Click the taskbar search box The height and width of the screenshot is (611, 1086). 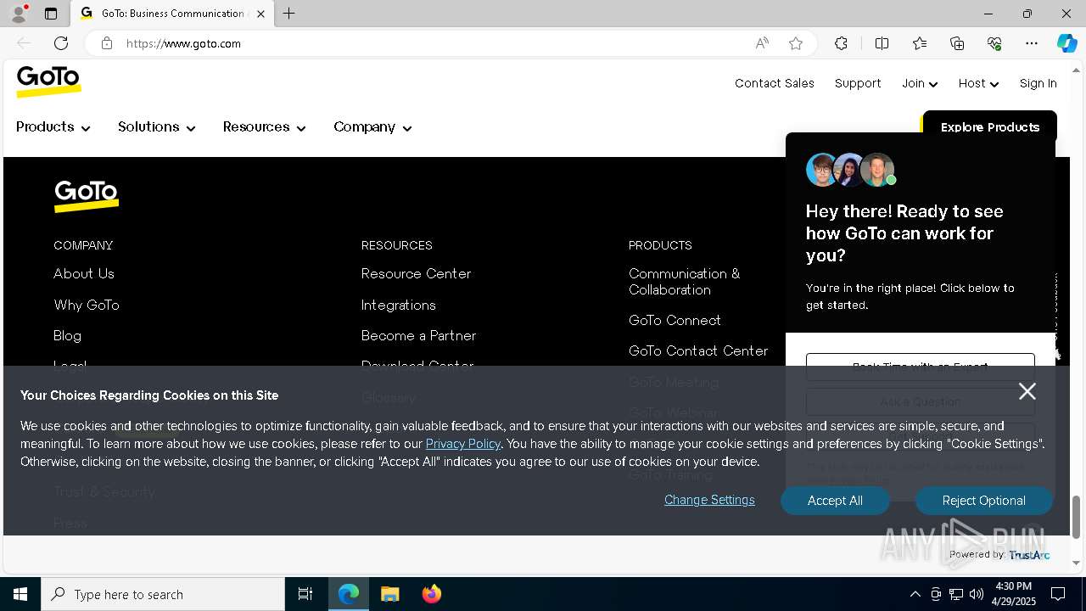pos(163,594)
